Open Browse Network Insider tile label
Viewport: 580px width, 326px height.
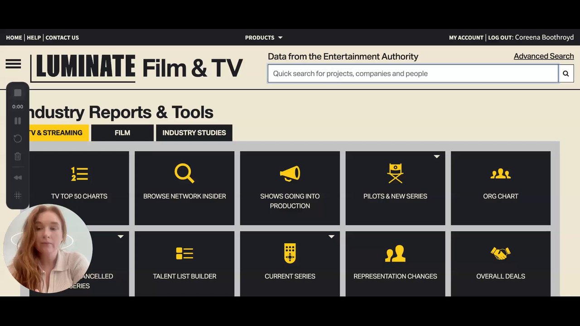[x=184, y=196]
